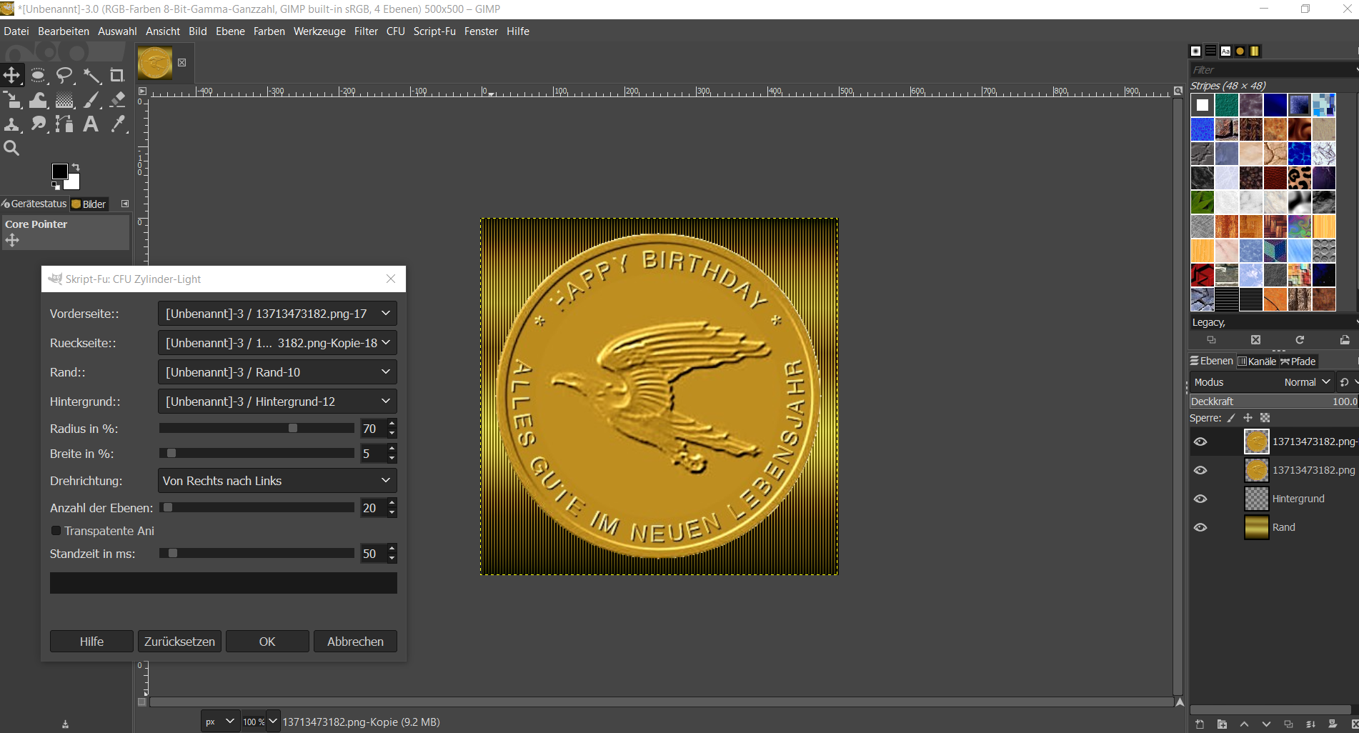Image resolution: width=1359 pixels, height=733 pixels.
Task: Click the add layer mask icon
Action: click(1333, 724)
